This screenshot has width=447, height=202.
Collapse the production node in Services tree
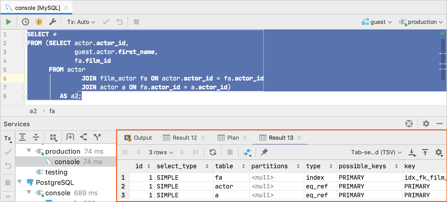pyautogui.click(x=29, y=151)
